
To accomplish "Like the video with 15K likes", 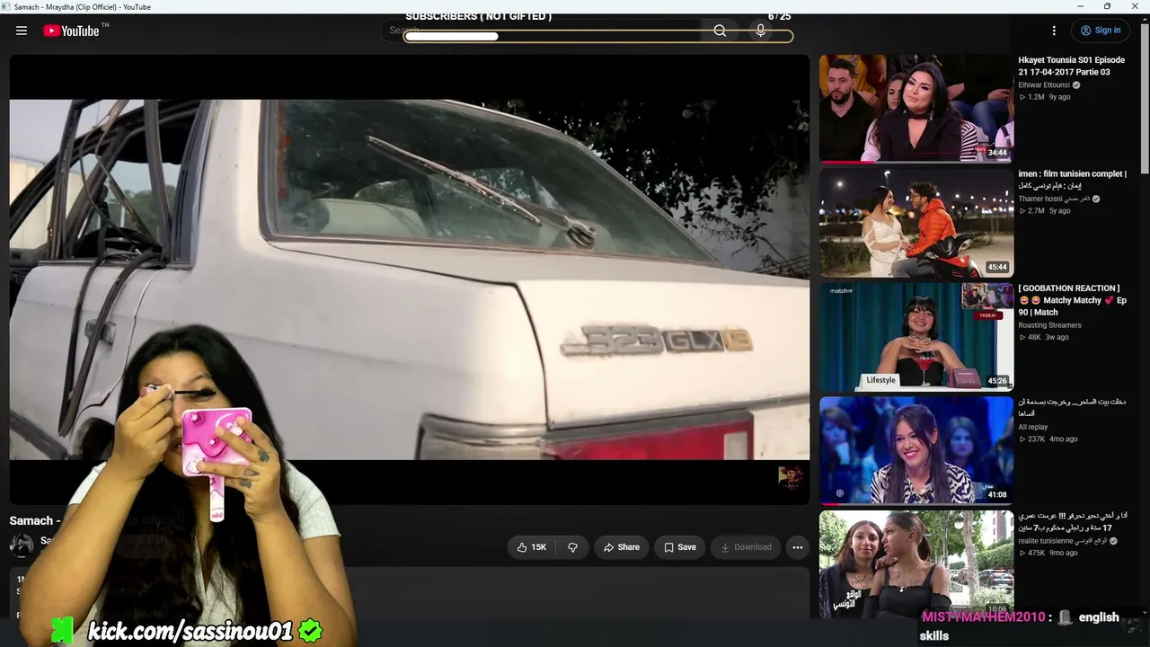I will click(531, 547).
